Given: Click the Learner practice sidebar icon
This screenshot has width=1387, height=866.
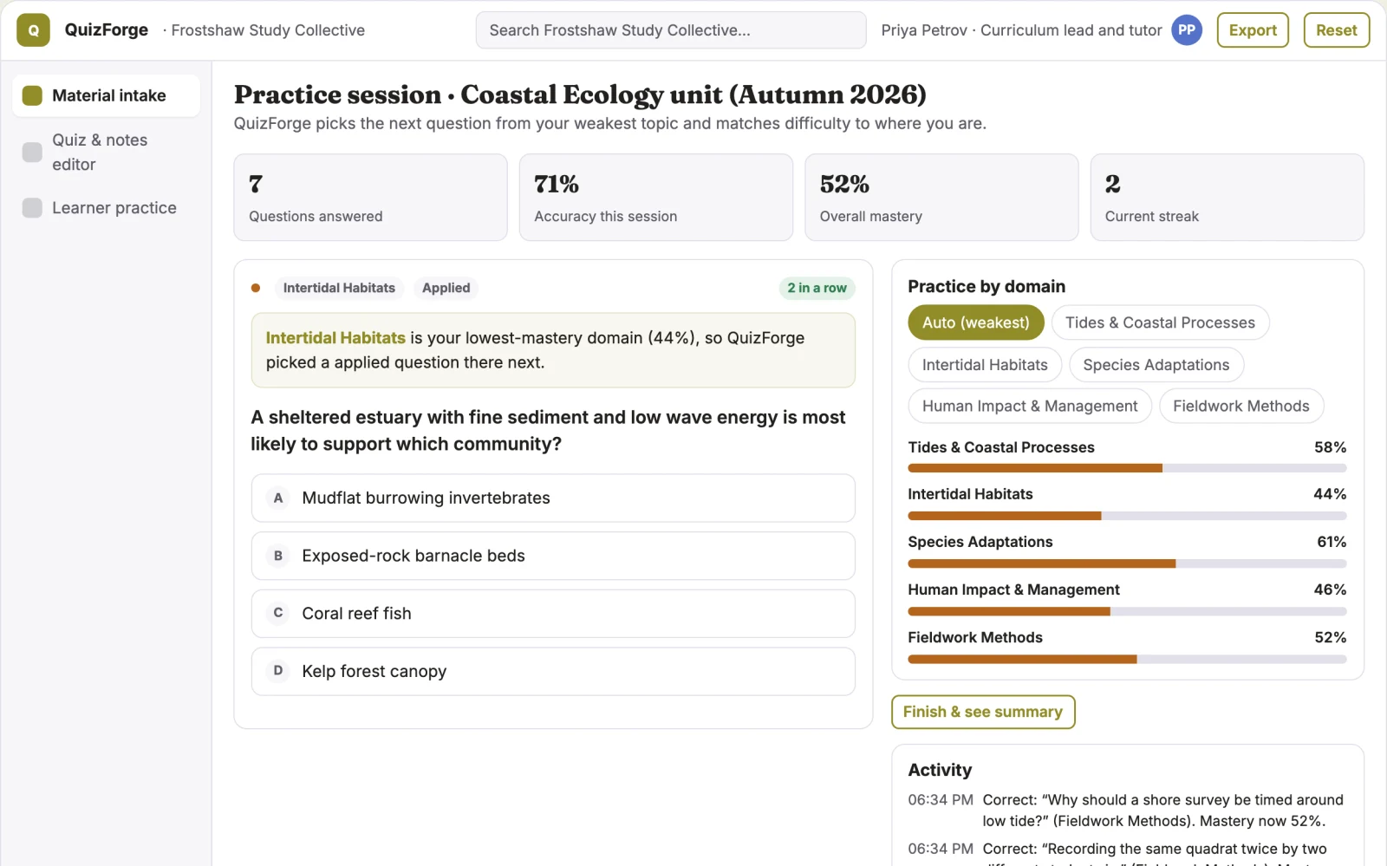Looking at the screenshot, I should 32,208.
